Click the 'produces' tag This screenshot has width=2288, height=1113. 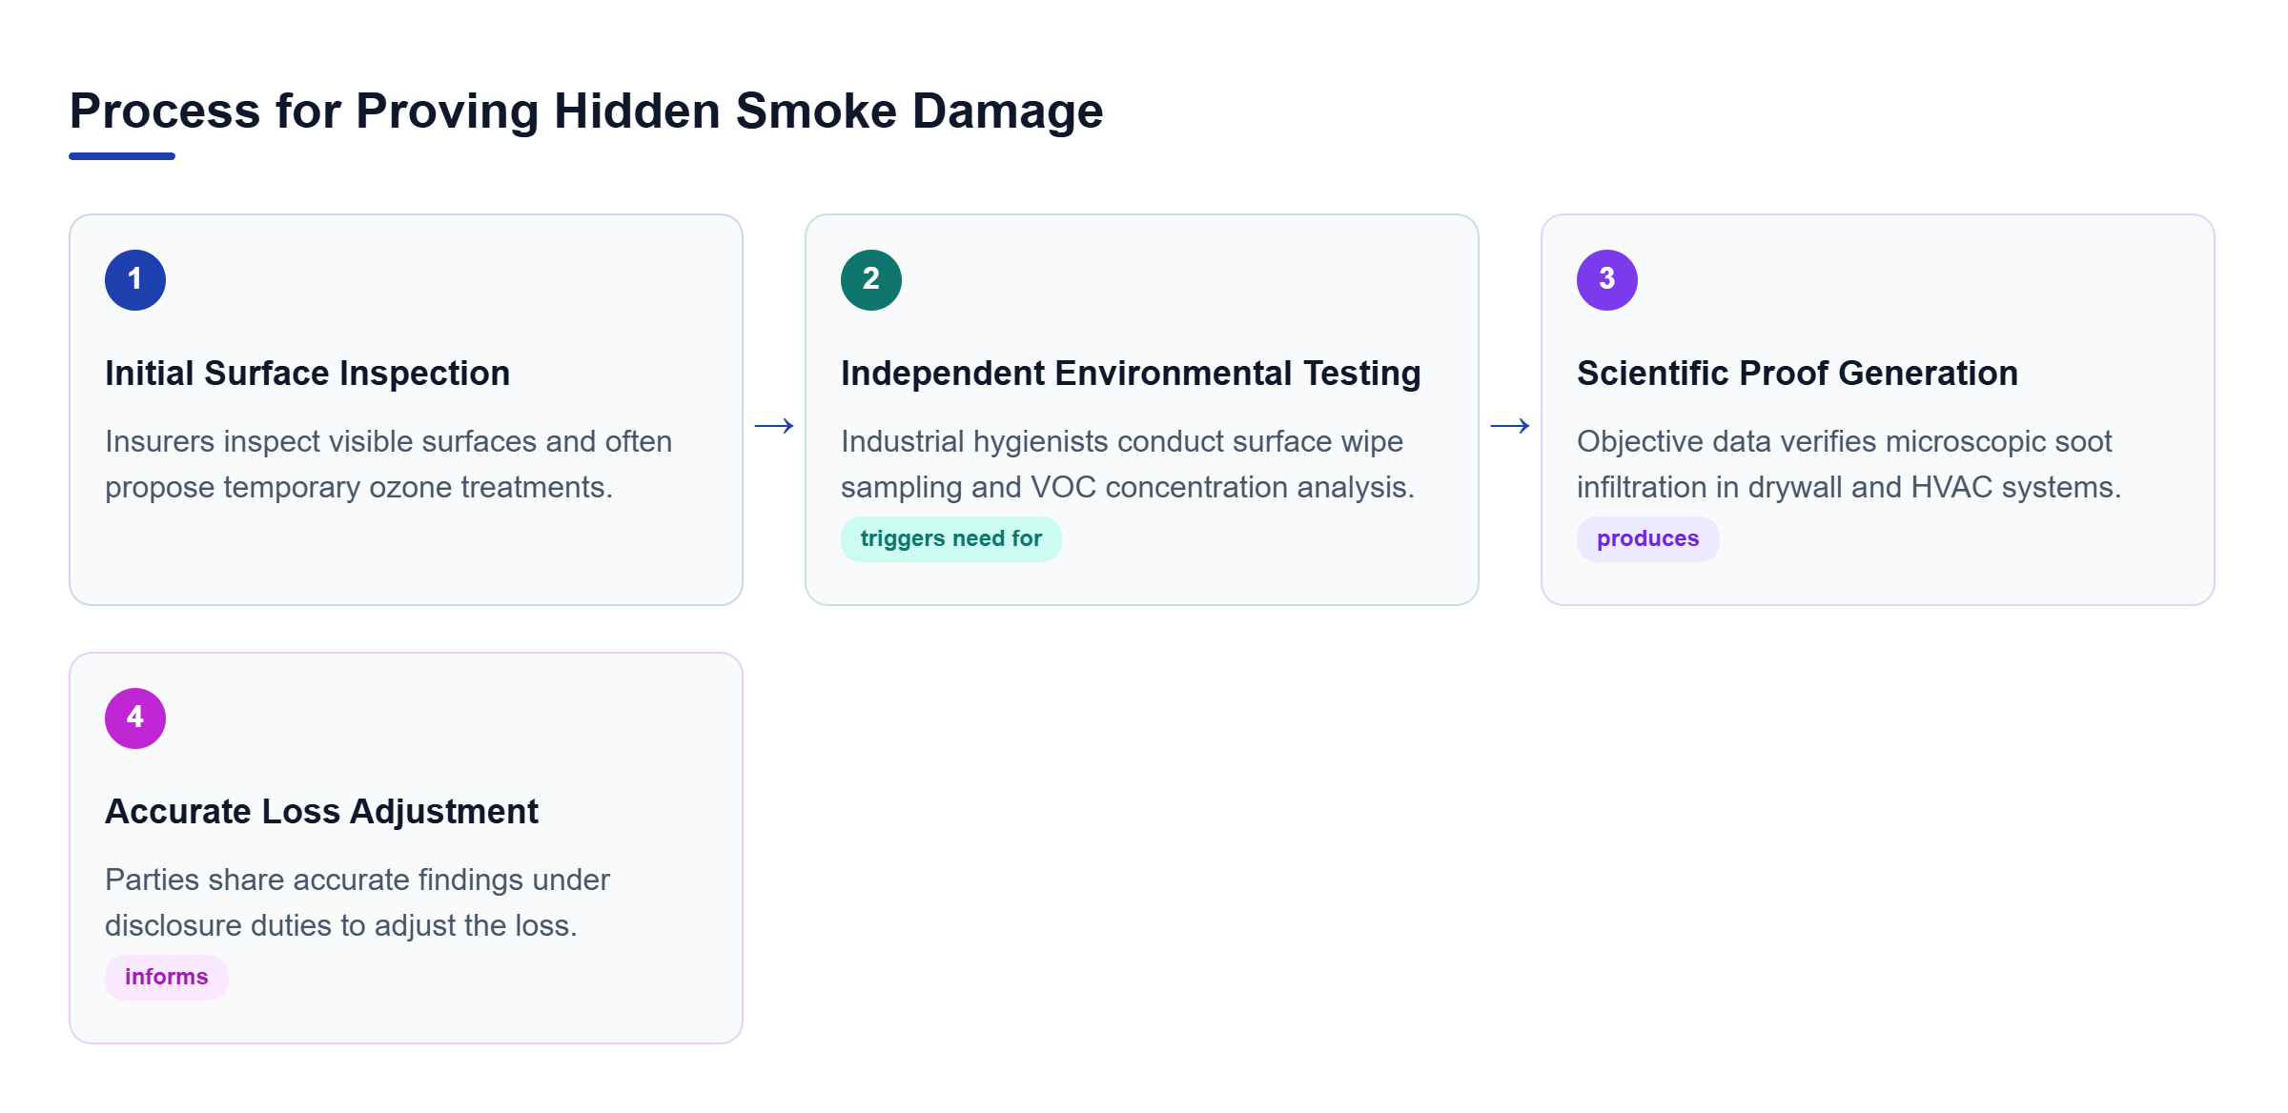click(1648, 539)
